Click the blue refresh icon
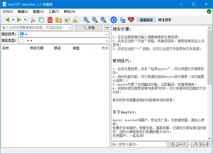The height and width of the screenshot is (154, 213). pos(114,20)
